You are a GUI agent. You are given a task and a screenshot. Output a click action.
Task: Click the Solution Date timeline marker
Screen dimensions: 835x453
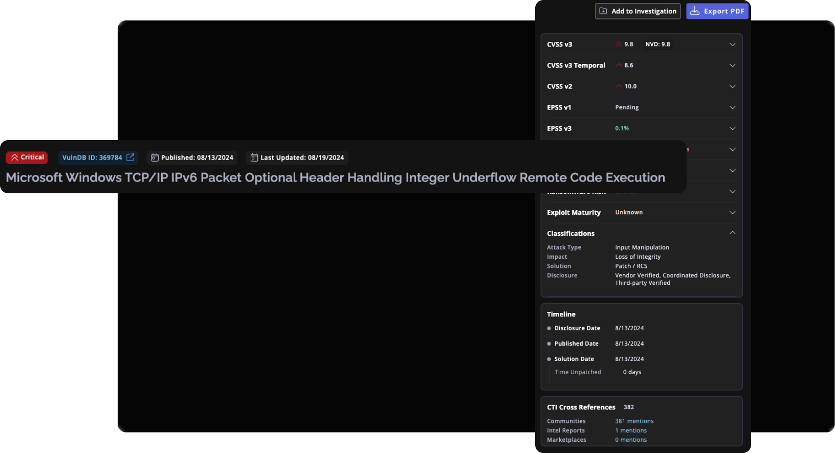[549, 359]
